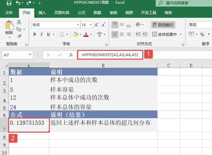Image resolution: width=212 pixels, height=155 pixels.
Task: Switch to the 数据 ribbon tab
Action: pos(97,13)
